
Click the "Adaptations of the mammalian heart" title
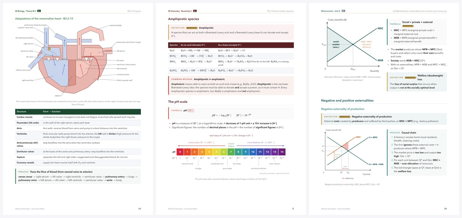click(38, 19)
